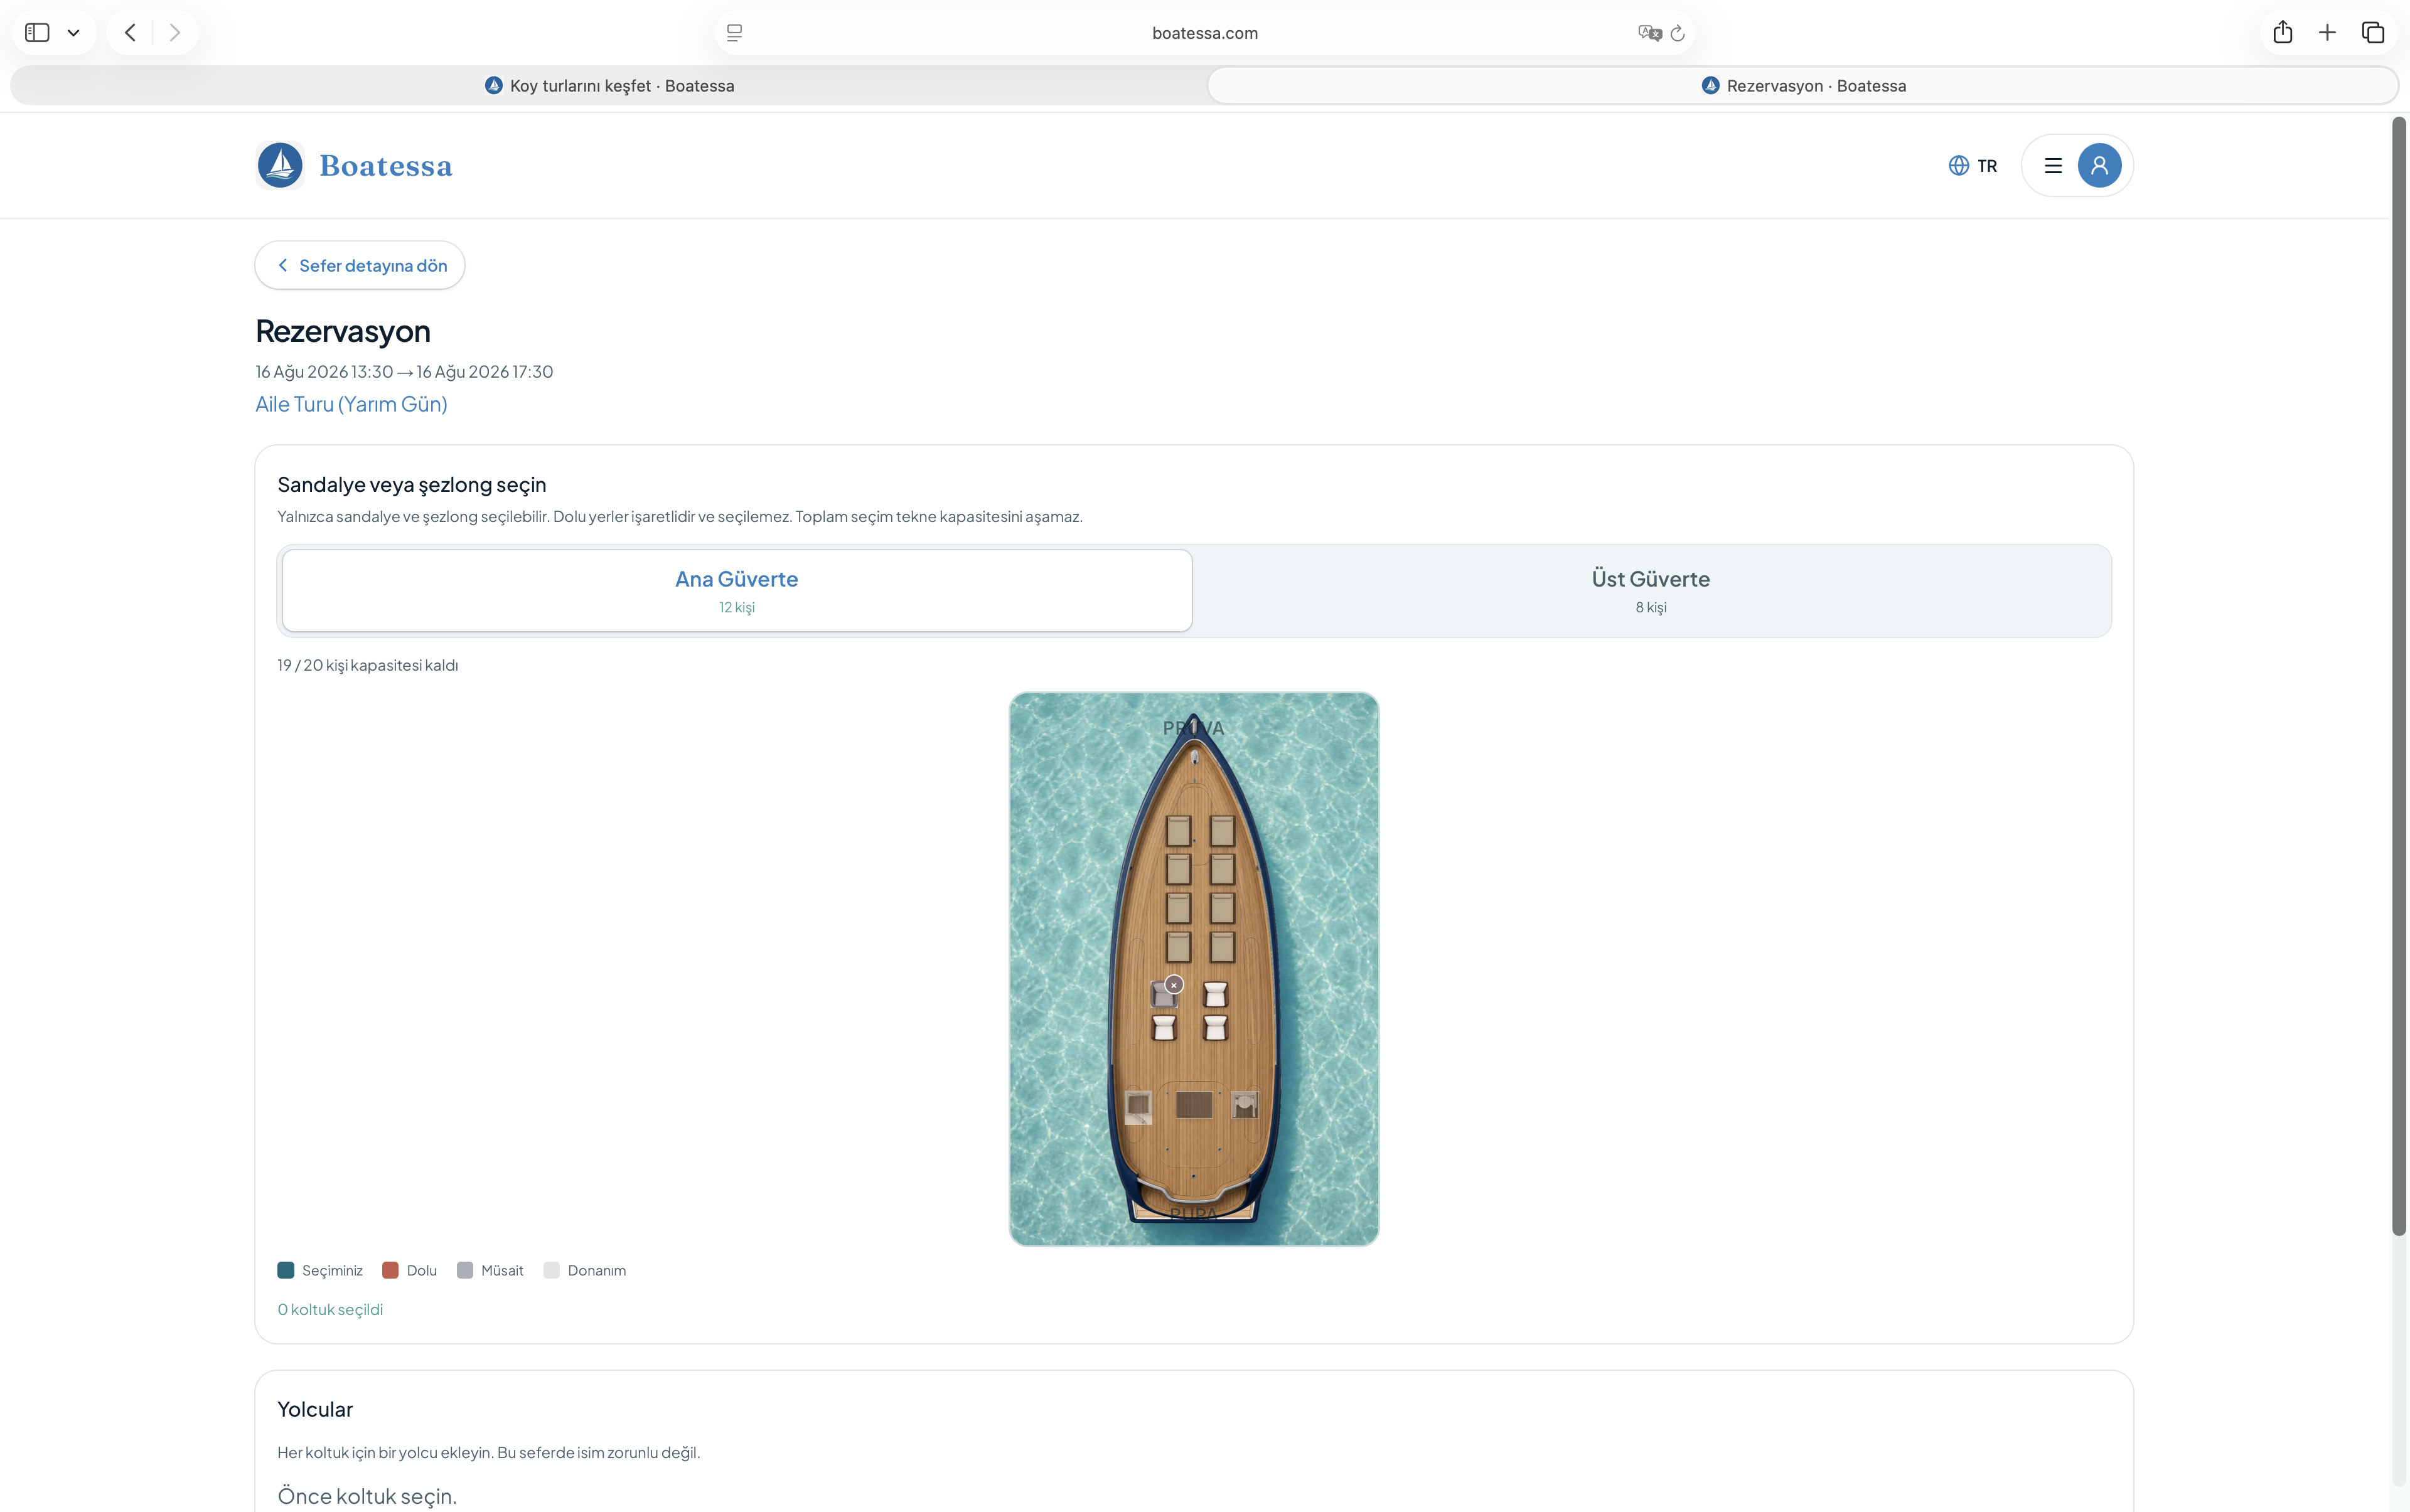Select the right sunlounger in the third row
The width and height of the screenshot is (2410, 1512).
[1221, 908]
